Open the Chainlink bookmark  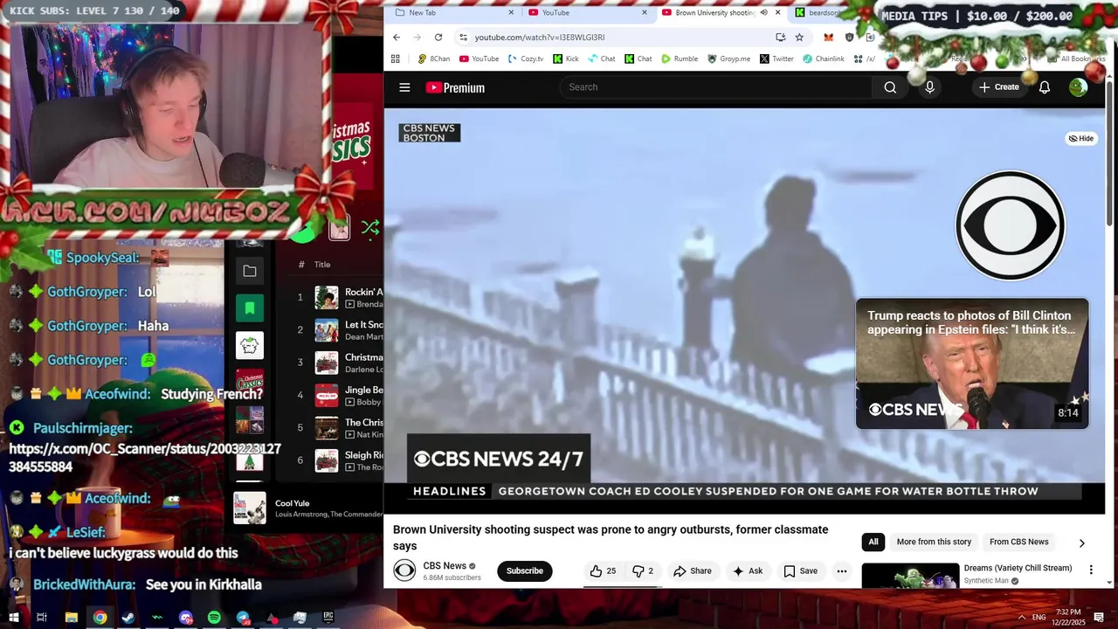pyautogui.click(x=823, y=59)
